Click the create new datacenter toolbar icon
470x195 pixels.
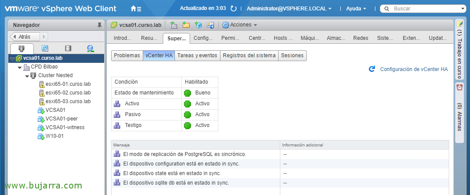tap(174, 25)
